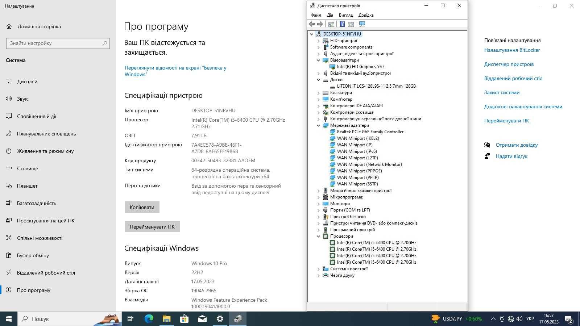Collapse the Диски category
This screenshot has height=326, width=580.
coord(318,80)
